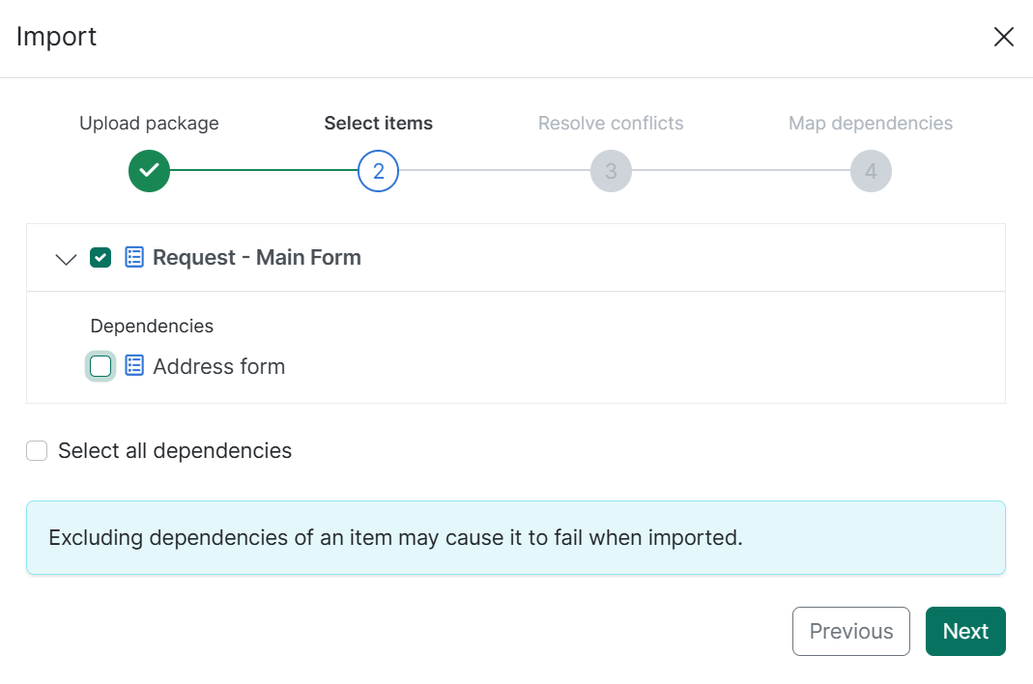Open the Resolve conflicts step label

pos(611,124)
